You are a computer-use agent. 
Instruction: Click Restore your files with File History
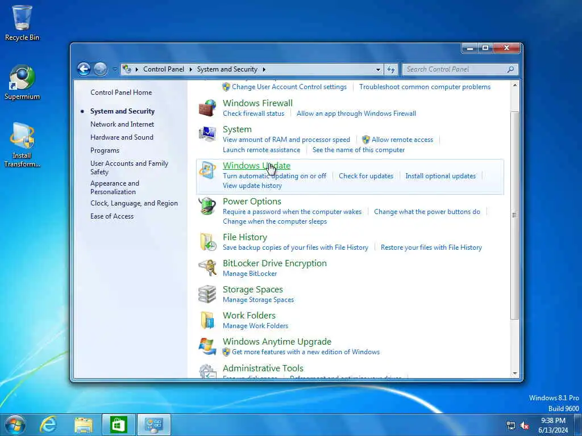coord(431,248)
